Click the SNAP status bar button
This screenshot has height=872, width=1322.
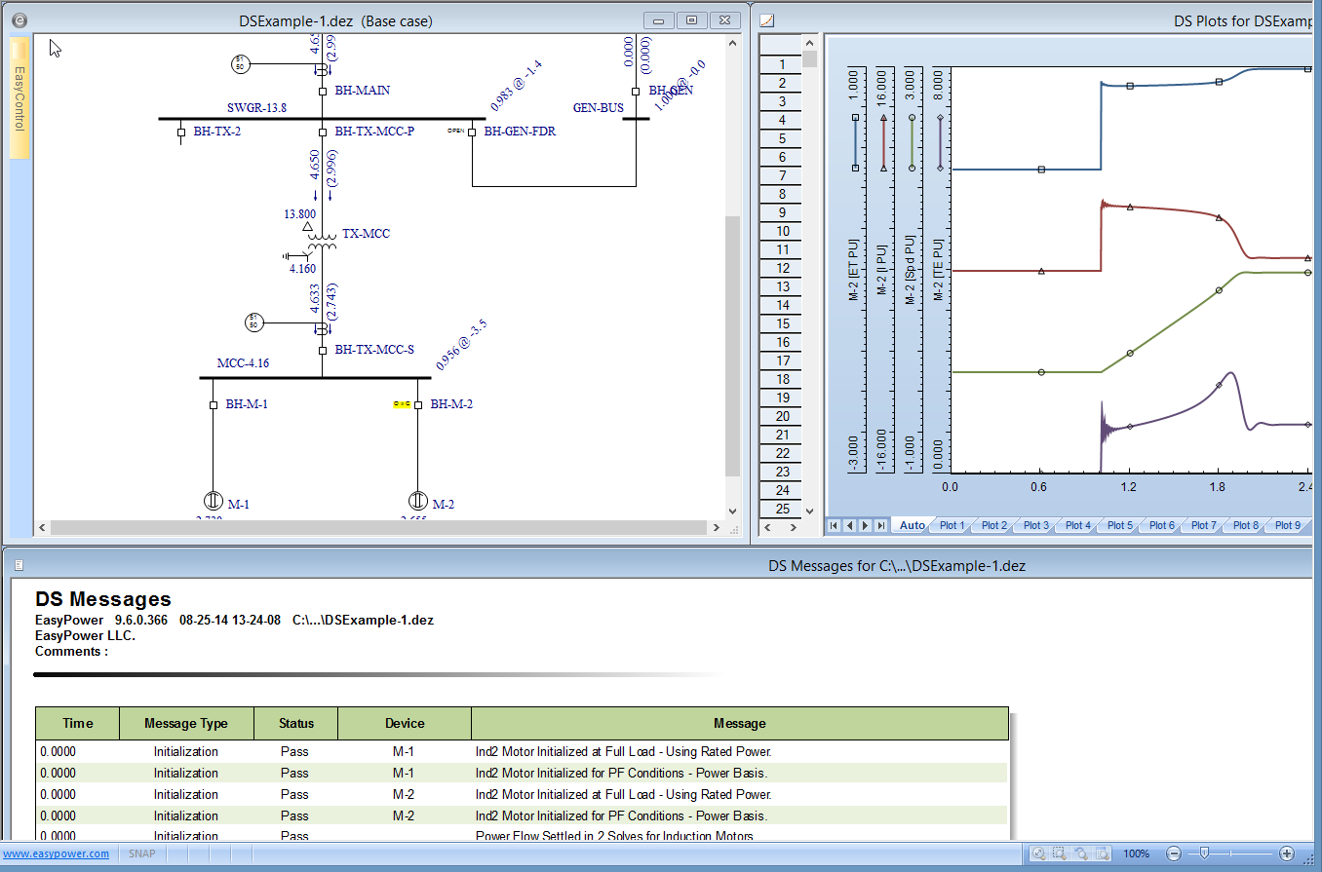tap(143, 853)
